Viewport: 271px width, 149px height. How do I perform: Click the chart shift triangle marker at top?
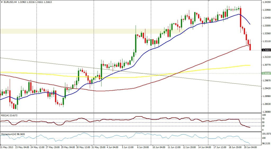click(209, 1)
